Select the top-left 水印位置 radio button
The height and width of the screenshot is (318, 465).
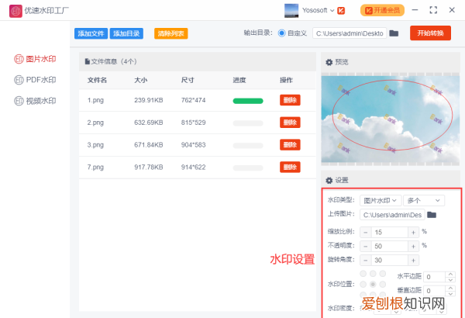point(363,274)
